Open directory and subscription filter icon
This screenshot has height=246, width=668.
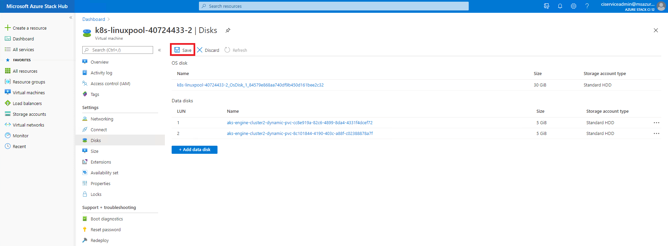547,6
